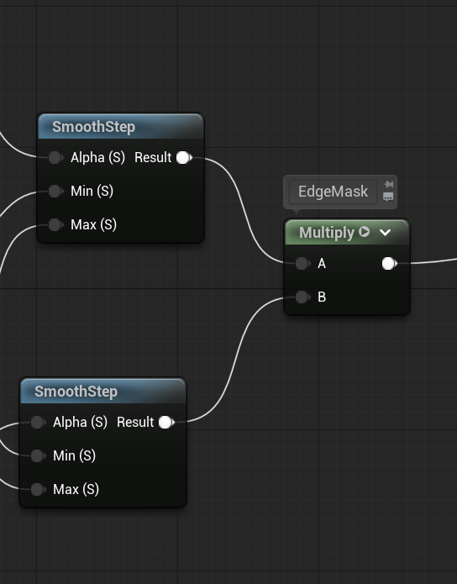Click Max (S) pin on the upper SmoothStep node
This screenshot has height=584, width=457.
tap(56, 224)
